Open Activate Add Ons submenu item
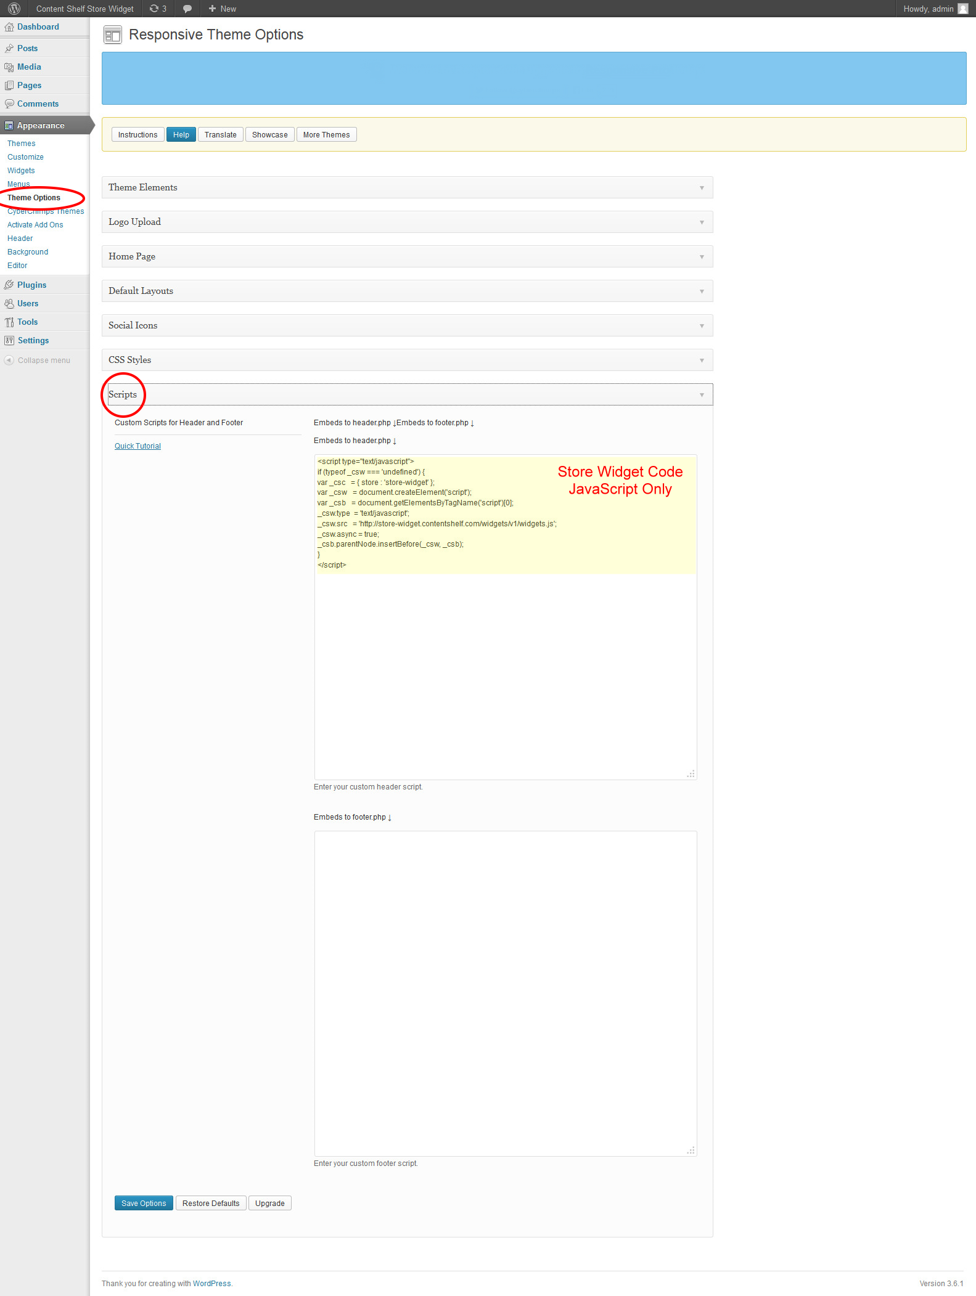Screen dimensions: 976x1296 coord(35,225)
